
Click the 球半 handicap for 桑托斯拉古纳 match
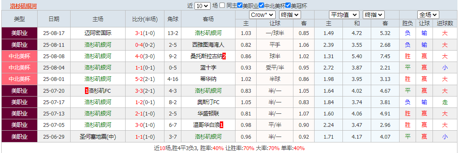coord(275,56)
